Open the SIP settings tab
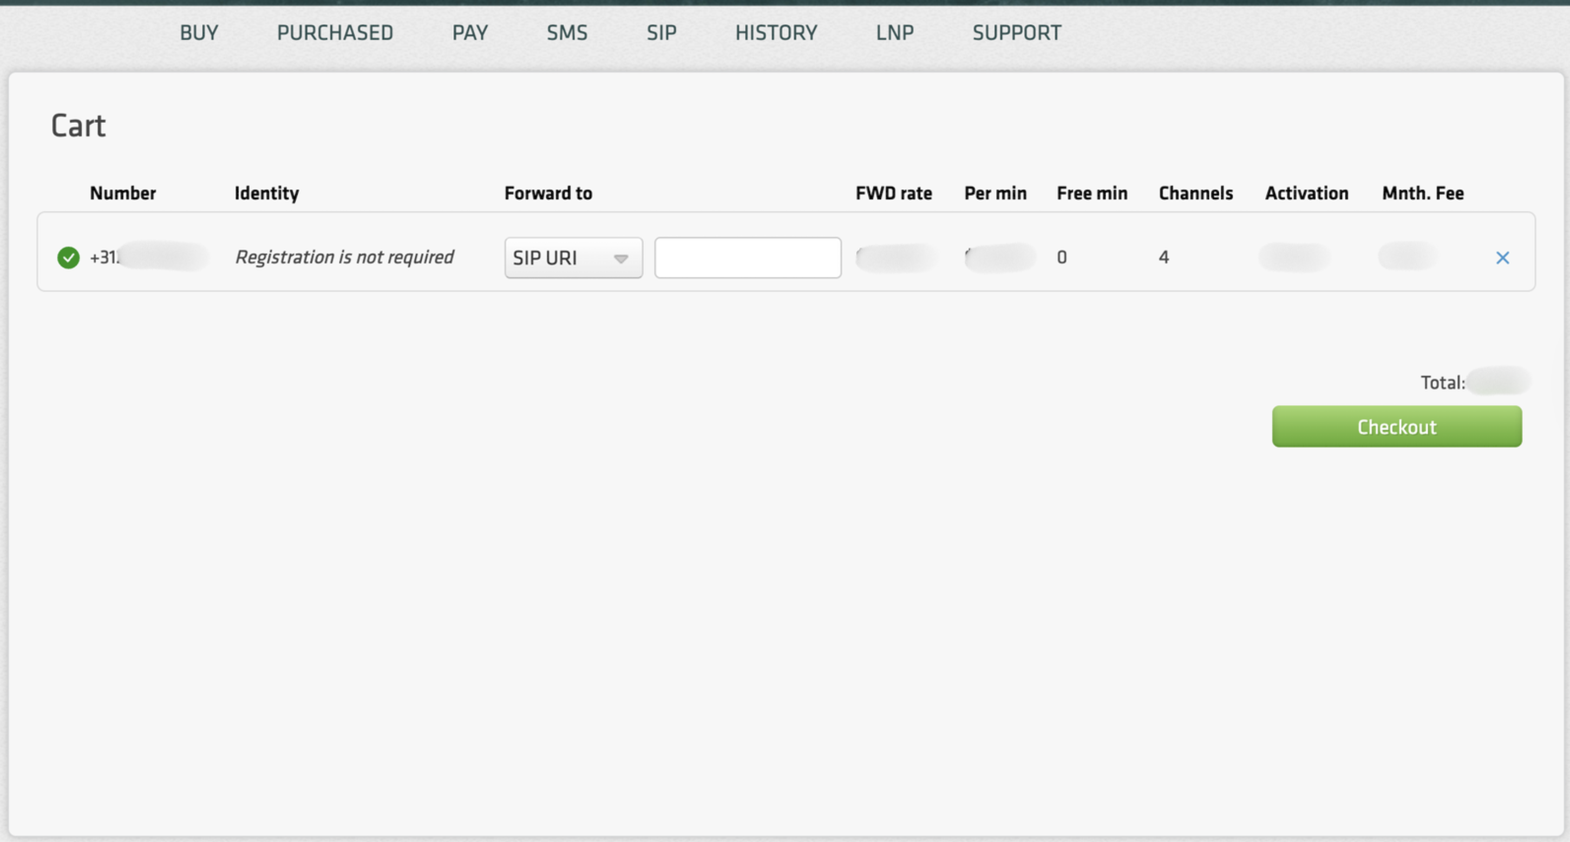The width and height of the screenshot is (1570, 842). click(x=661, y=33)
